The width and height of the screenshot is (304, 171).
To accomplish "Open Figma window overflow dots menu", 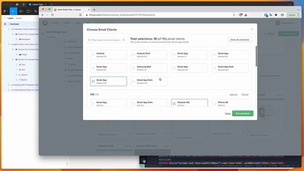I will (x=290, y=4).
